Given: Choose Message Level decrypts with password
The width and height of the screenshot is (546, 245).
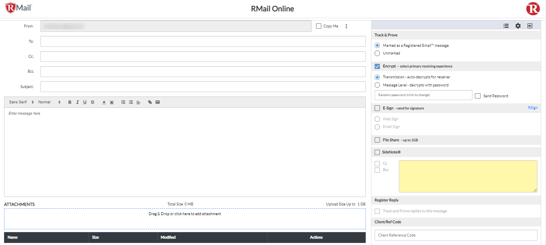Looking at the screenshot, I should 377,85.
